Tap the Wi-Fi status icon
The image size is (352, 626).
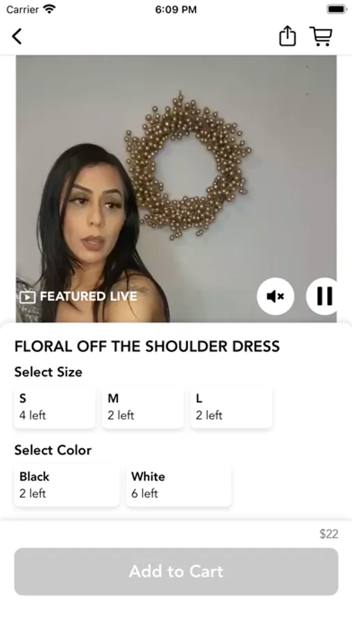[x=50, y=9]
